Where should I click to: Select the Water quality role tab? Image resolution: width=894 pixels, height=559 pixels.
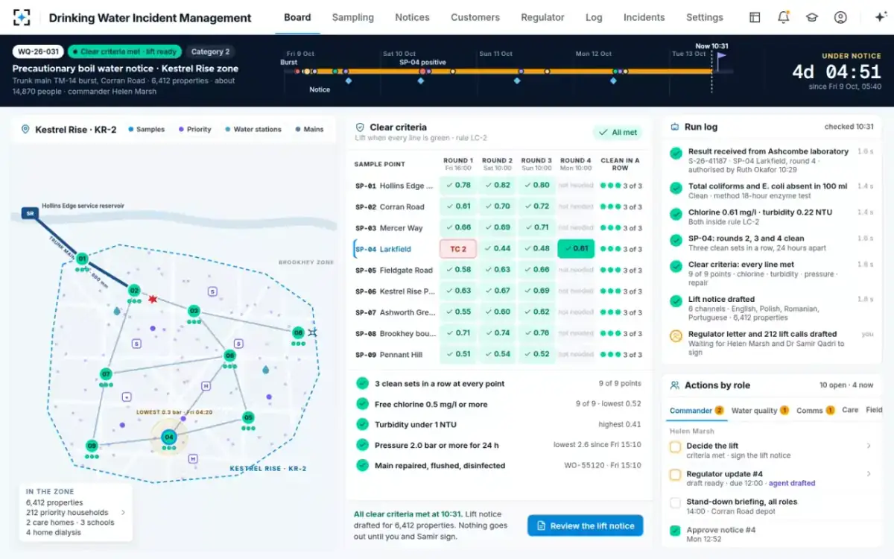pos(760,410)
